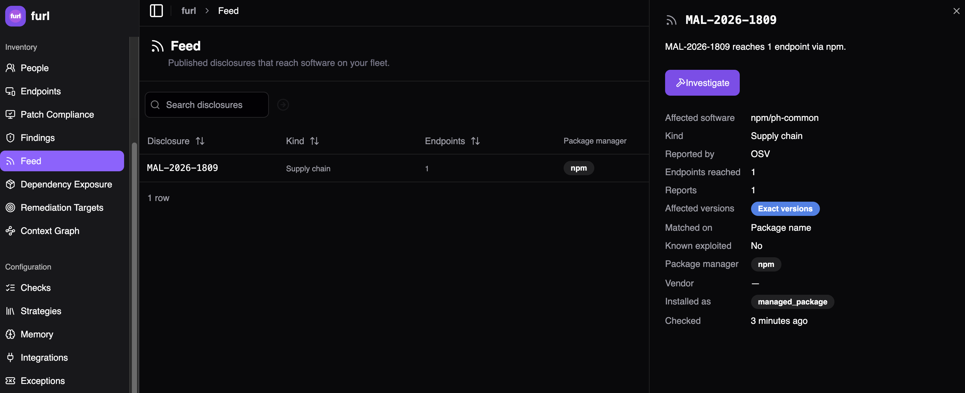Screen dimensions: 965x393
Task: Click the OSV reporter value
Action: point(760,154)
